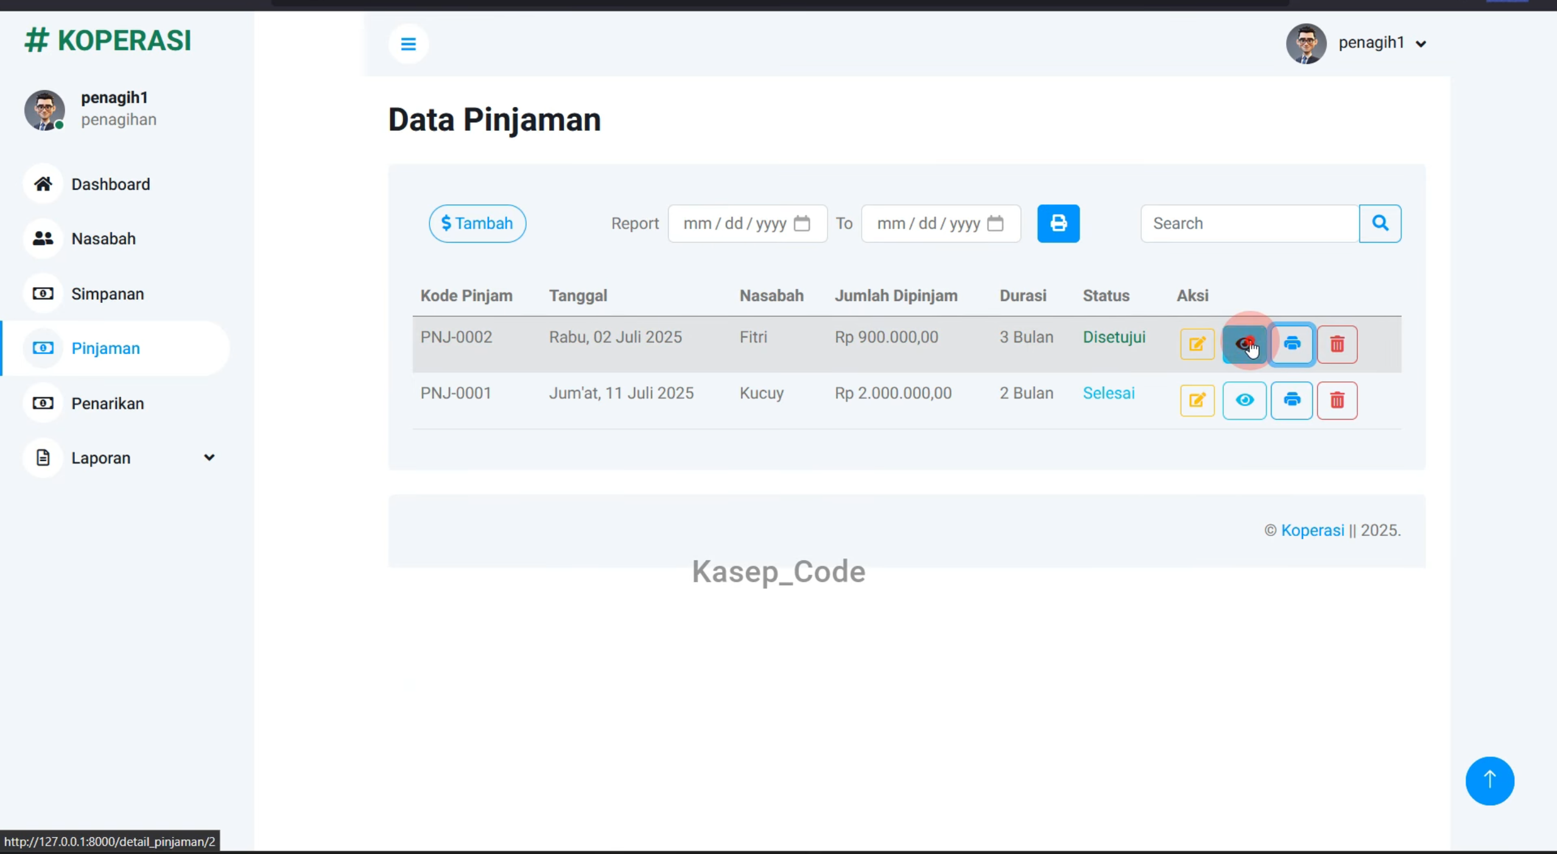The image size is (1557, 854).
Task: Click the Rabu, 02 Juli 2025 date cell
Action: click(615, 337)
